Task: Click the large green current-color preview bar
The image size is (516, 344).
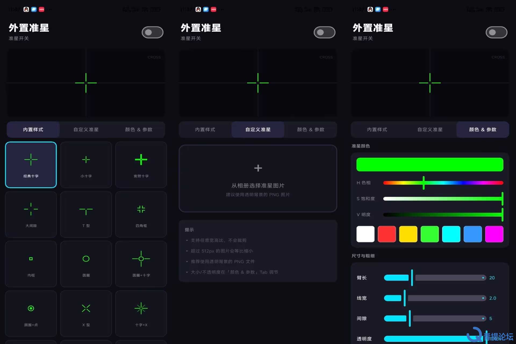Action: pos(430,164)
